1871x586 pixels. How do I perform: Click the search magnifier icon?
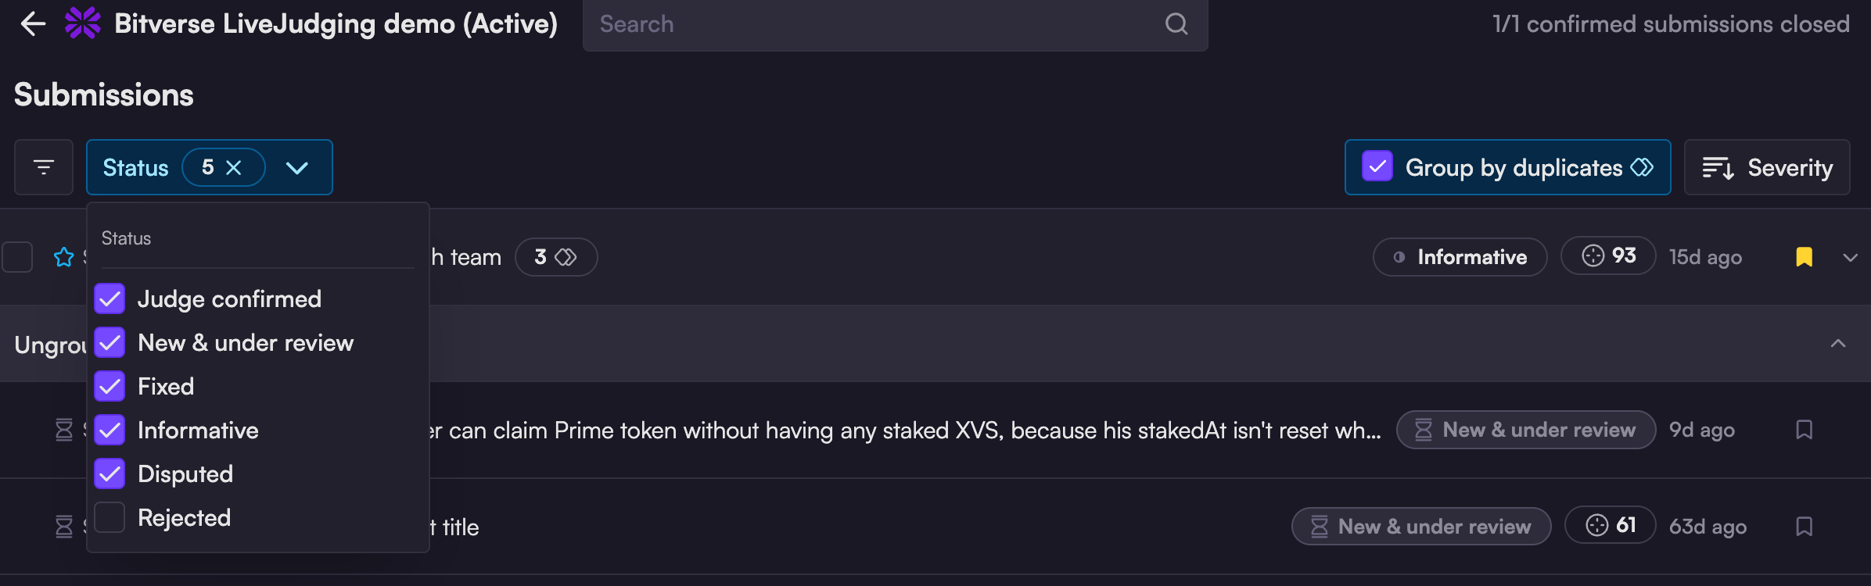point(1176,24)
